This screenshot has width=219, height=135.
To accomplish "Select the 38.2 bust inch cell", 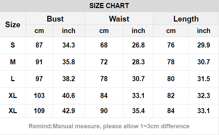I will (69, 79).
